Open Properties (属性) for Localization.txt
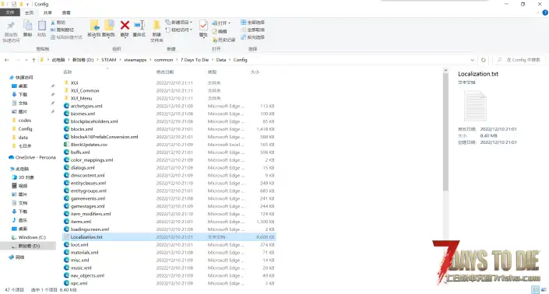The height and width of the screenshot is (294, 549). 203,28
